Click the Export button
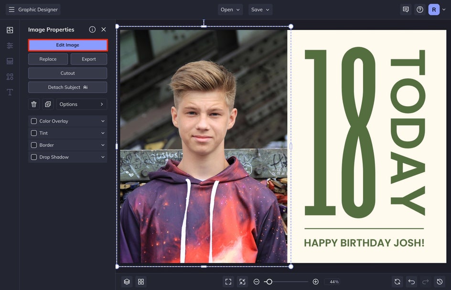 89,59
